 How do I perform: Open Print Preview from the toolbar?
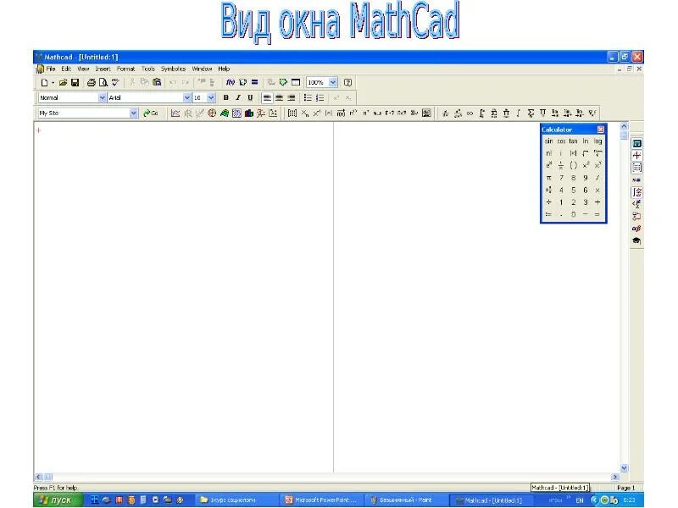[103, 82]
